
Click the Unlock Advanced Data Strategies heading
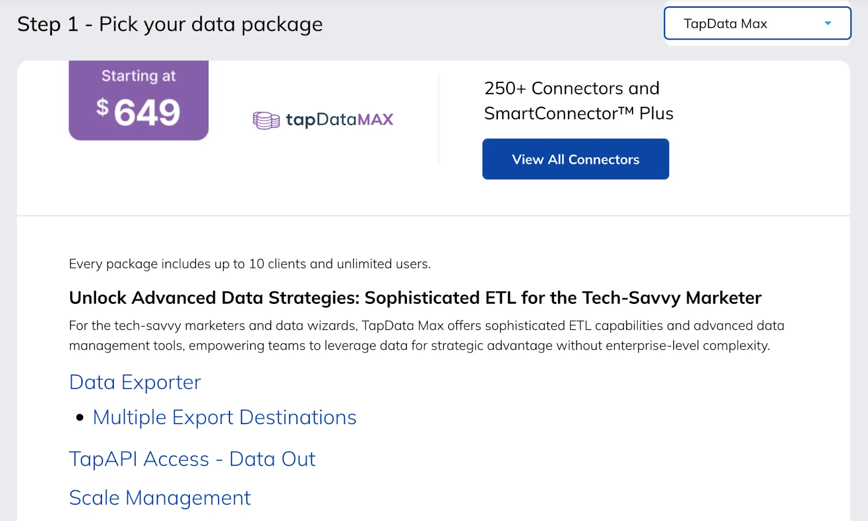[415, 298]
